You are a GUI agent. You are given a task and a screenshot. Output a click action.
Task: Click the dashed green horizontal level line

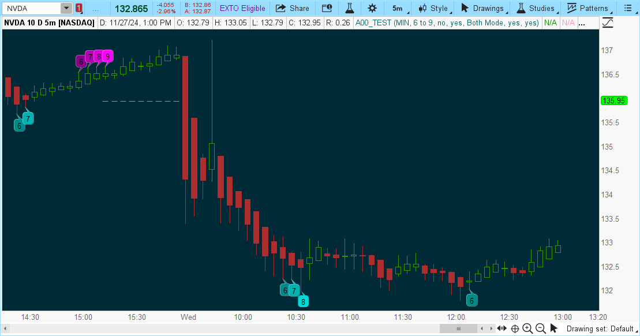coord(141,101)
